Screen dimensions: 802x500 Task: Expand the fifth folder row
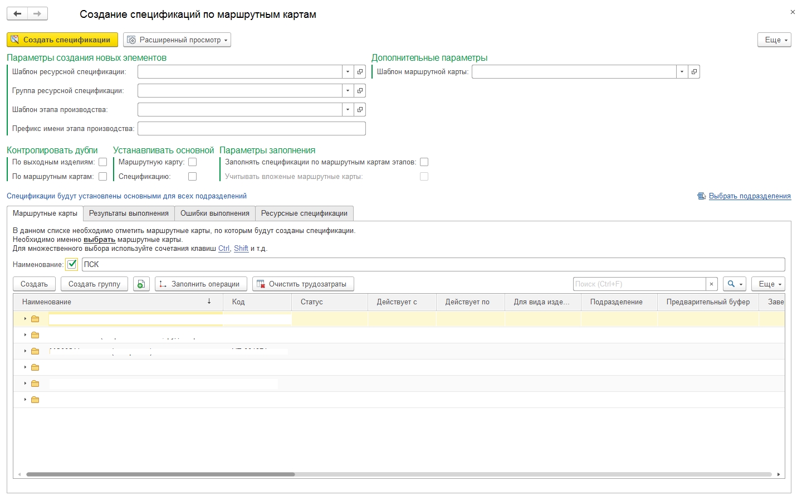[x=25, y=384]
